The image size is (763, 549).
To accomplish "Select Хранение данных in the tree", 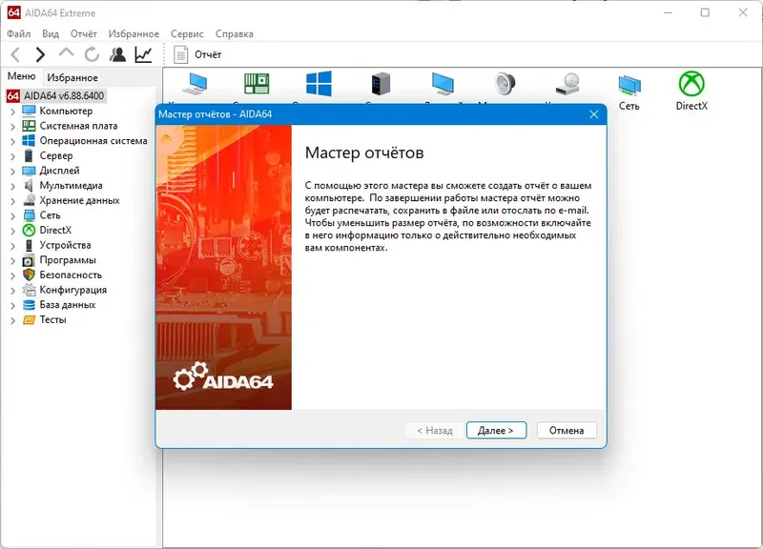I will click(79, 200).
